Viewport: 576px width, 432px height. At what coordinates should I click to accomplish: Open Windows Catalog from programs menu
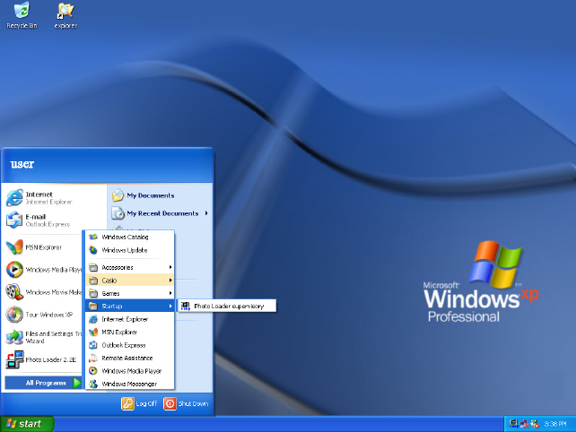pos(129,238)
